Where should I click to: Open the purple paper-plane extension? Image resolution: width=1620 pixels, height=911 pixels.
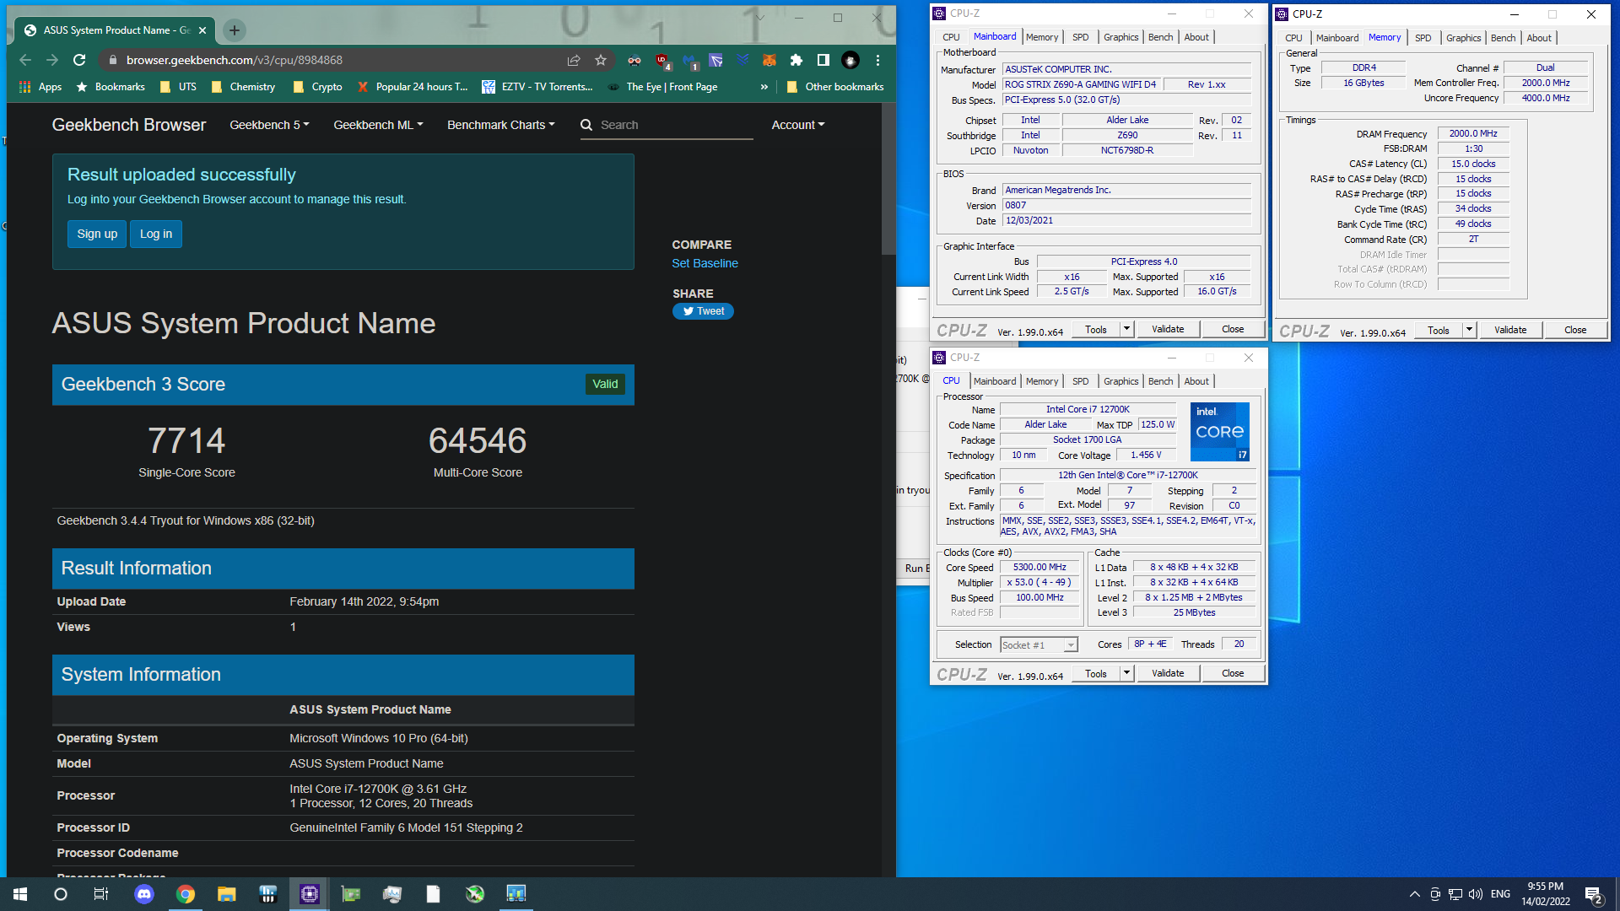coord(715,60)
